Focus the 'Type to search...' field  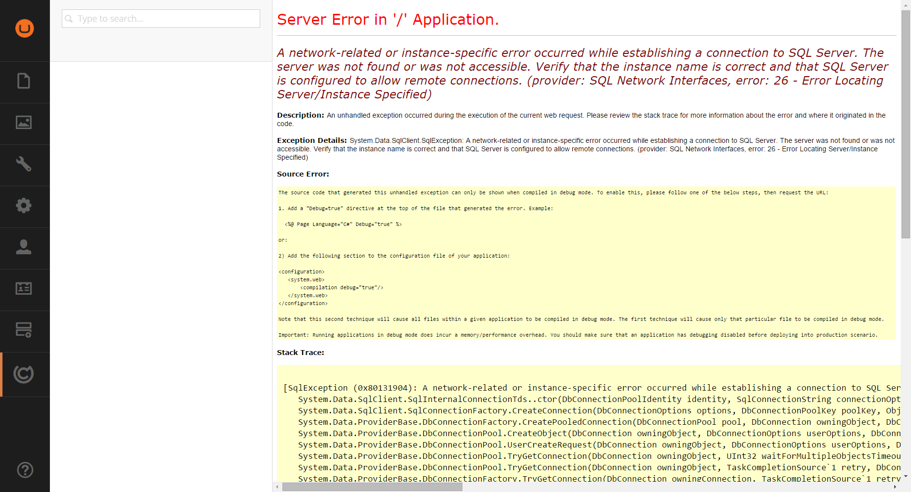166,19
